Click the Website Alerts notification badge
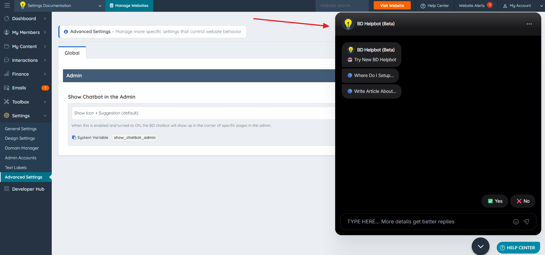Viewport: 545px width, 255px height. 490,5
